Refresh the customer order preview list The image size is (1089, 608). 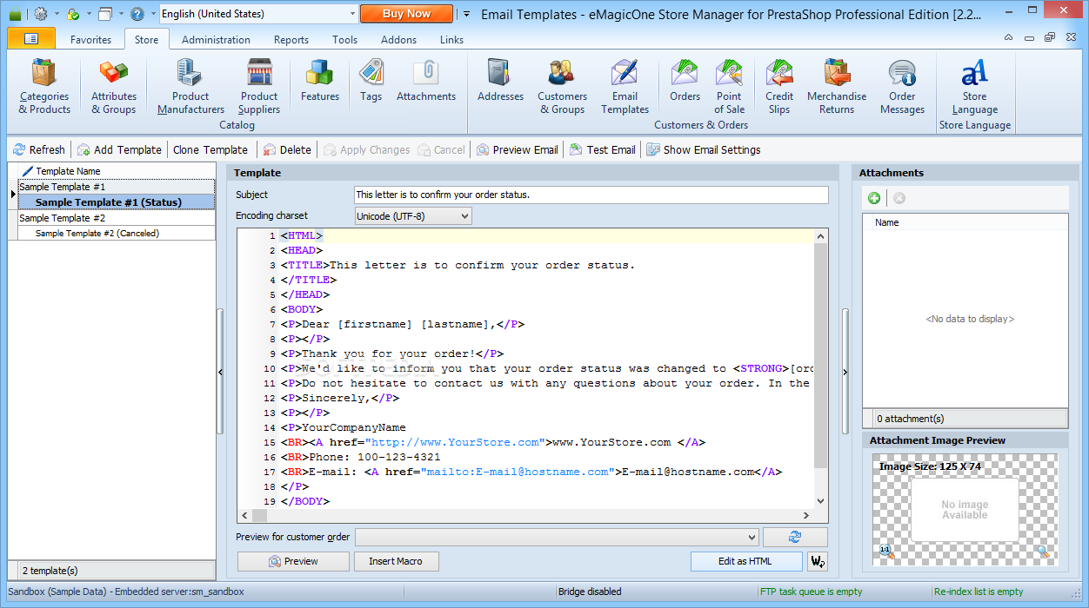(795, 537)
